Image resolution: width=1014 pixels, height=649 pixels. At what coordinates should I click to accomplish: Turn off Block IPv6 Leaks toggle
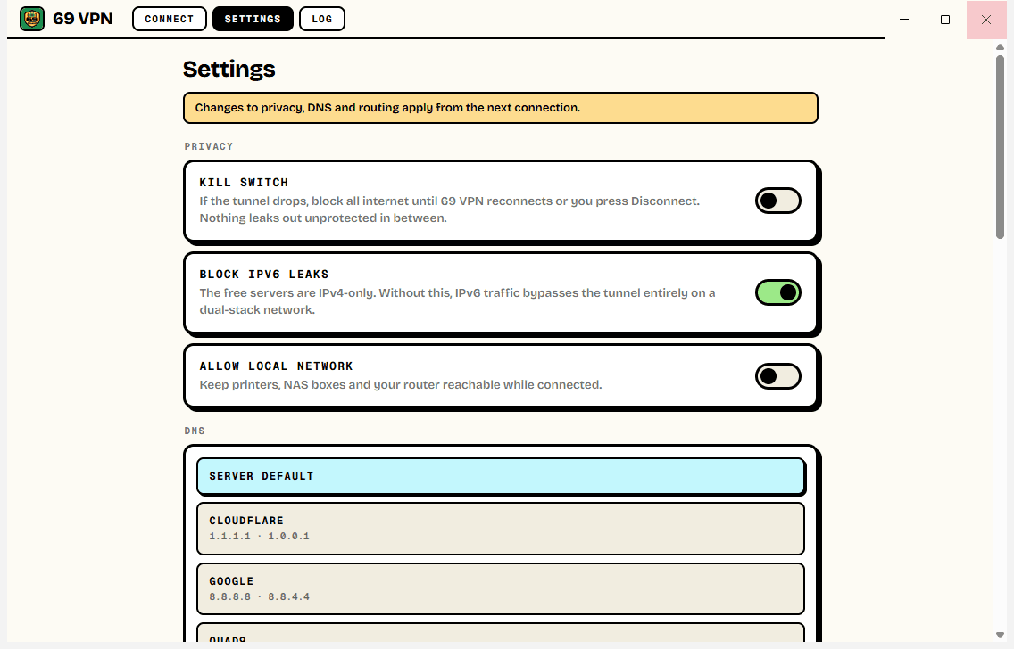tap(778, 292)
